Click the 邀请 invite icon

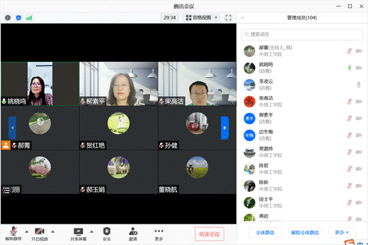tap(133, 234)
